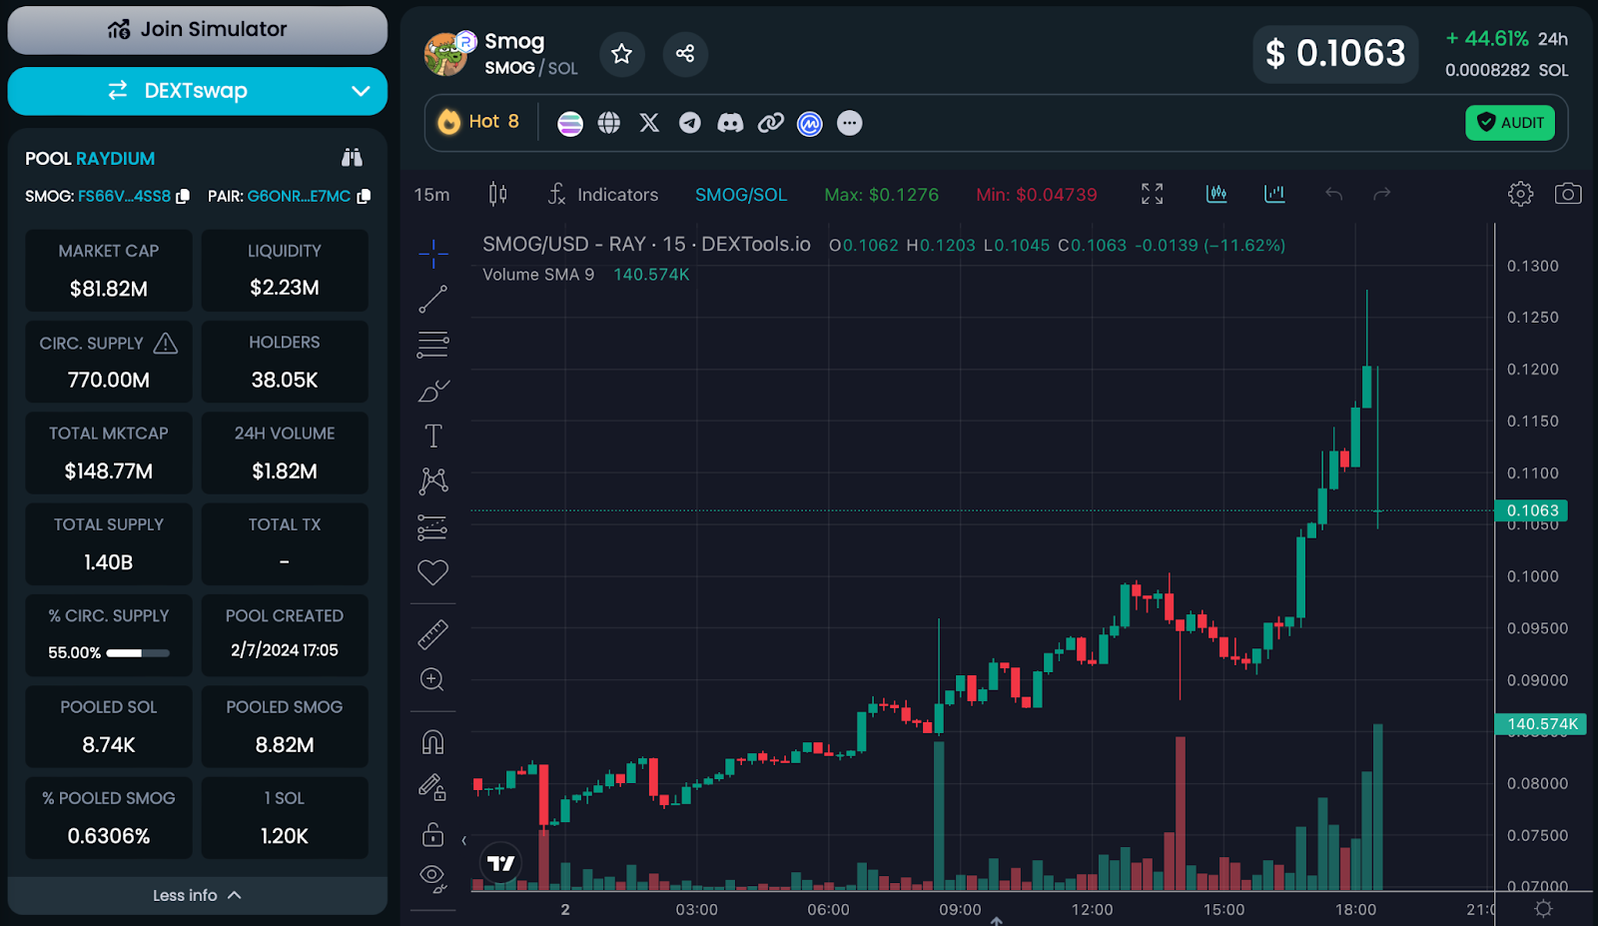1598x926 pixels.
Task: Click the Join Simulator button
Action: [x=197, y=30]
